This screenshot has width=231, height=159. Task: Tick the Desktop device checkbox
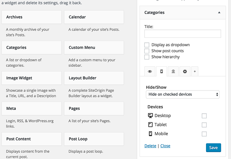204,116
